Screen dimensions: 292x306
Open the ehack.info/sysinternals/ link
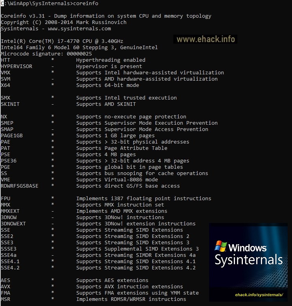tap(259, 295)
